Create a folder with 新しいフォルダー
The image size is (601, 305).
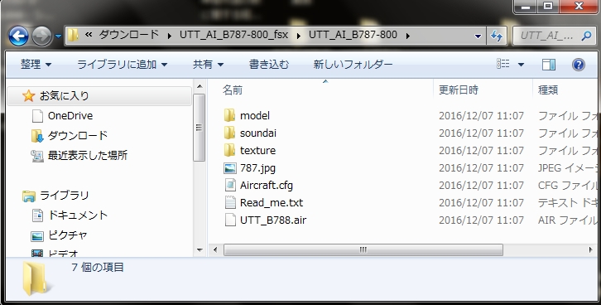[x=353, y=65]
